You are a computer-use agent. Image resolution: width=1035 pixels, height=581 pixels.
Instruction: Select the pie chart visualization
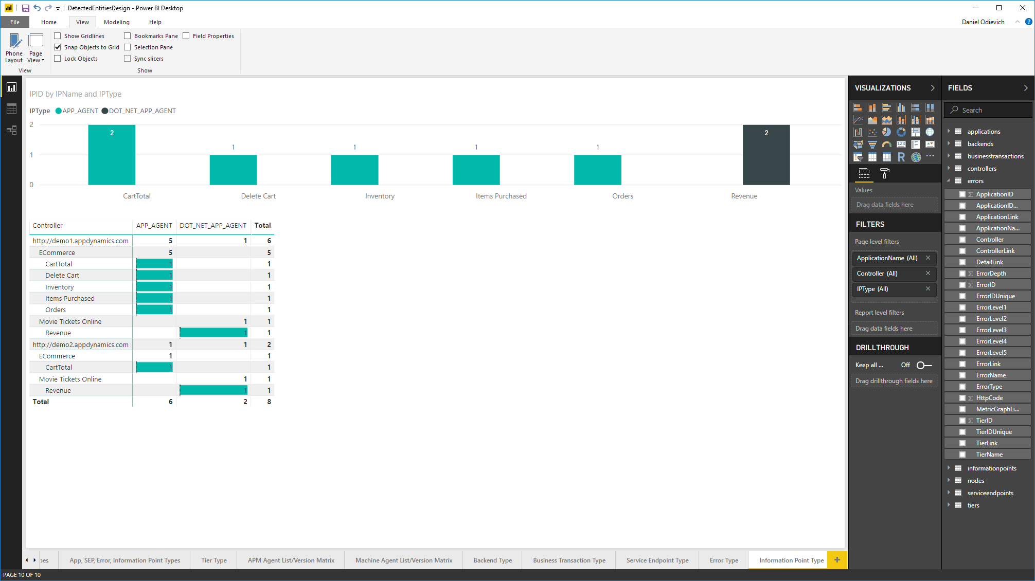tap(886, 132)
